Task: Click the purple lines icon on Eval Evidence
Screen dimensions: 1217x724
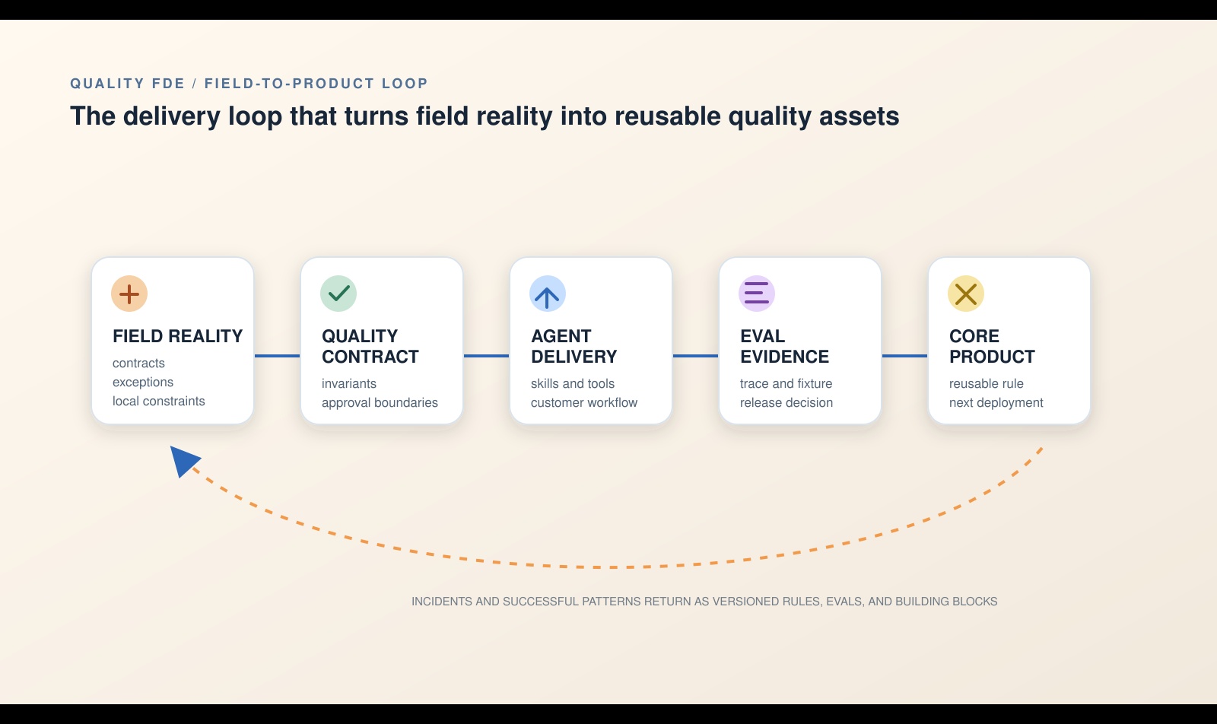Action: [757, 294]
